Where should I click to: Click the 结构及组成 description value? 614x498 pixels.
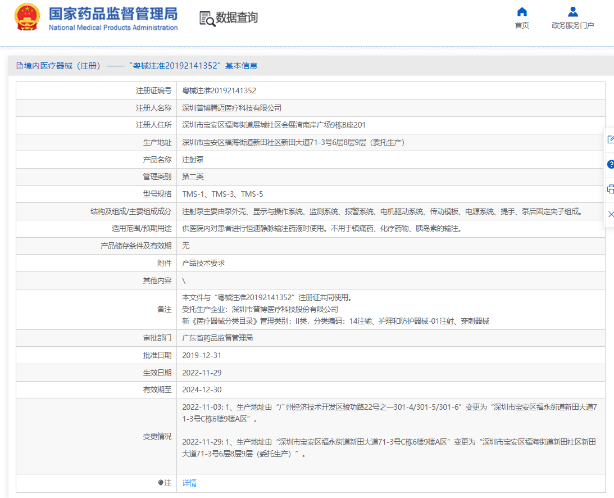tap(382, 211)
